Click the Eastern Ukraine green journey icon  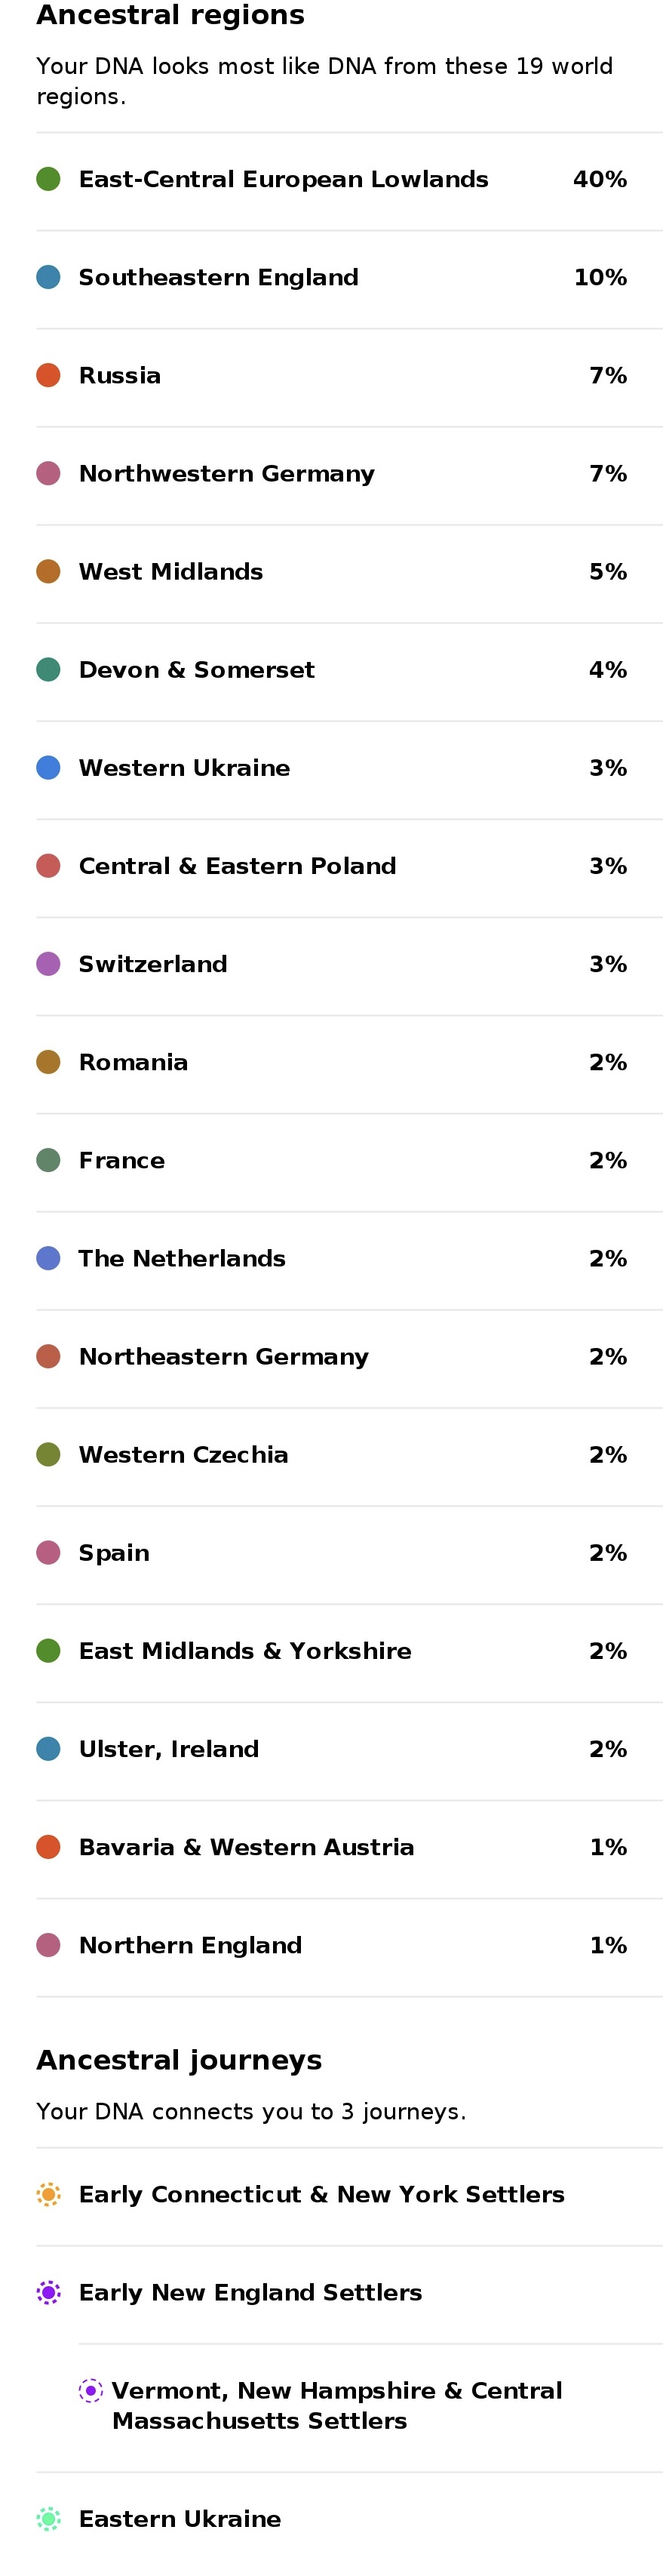(x=48, y=2518)
